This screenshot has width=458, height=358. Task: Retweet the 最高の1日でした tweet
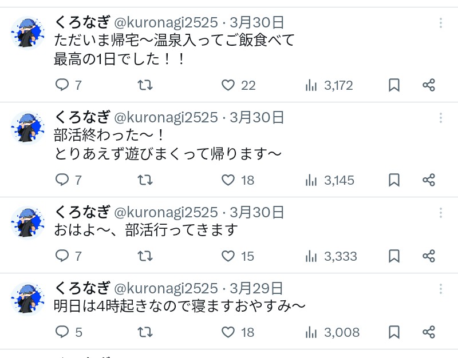tap(145, 85)
